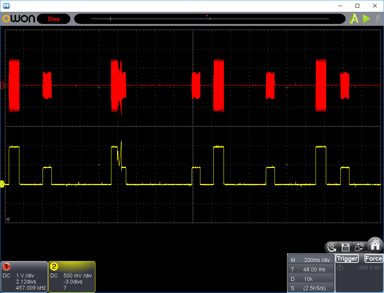Click the record depth value 10k

tap(308, 279)
